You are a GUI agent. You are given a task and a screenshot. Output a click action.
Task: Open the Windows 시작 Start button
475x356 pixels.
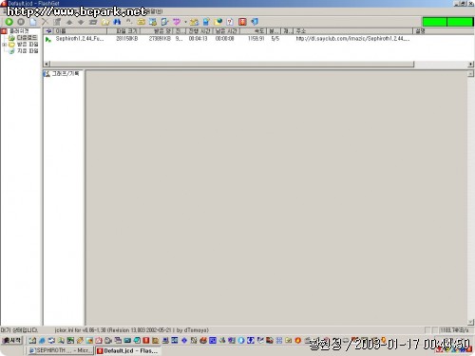coord(12,341)
